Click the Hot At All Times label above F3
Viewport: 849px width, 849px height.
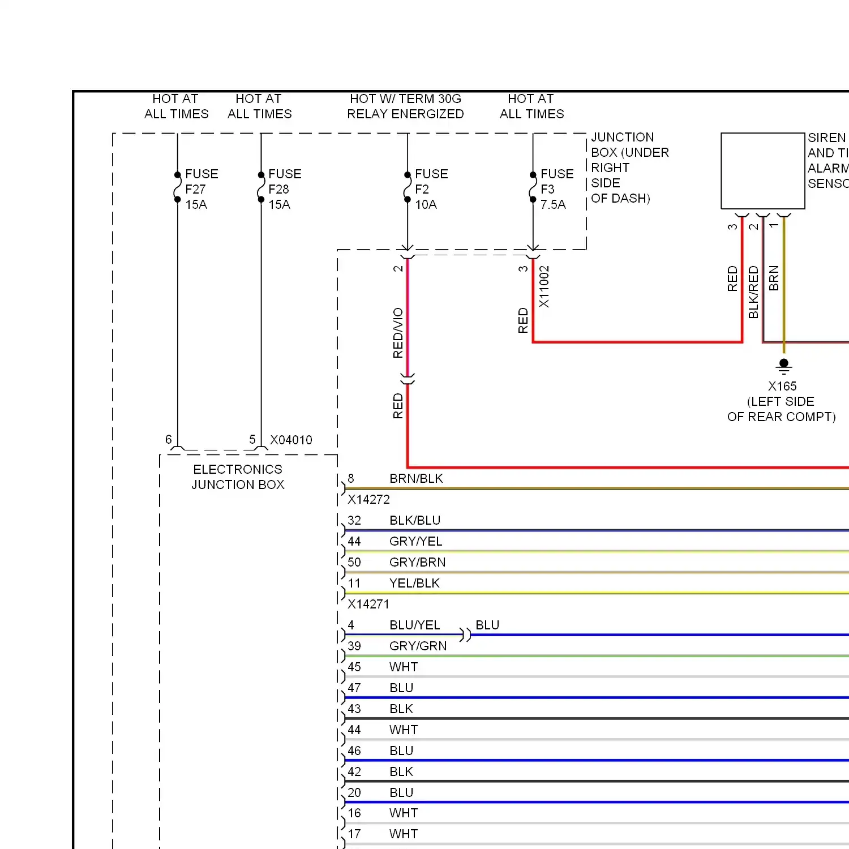pyautogui.click(x=531, y=106)
